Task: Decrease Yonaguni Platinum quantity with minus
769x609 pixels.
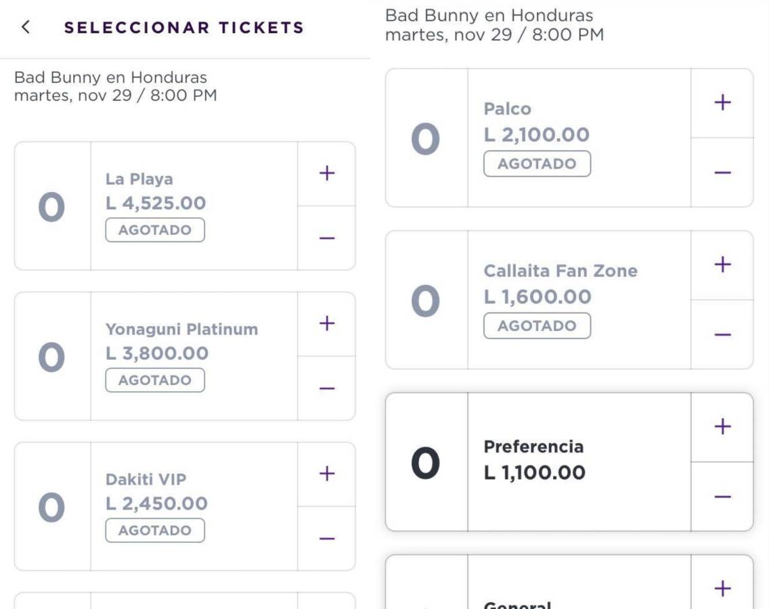Action: pos(327,386)
